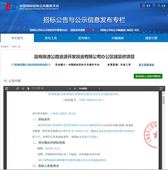The height and width of the screenshot is (170, 168).
Task: Open the PDF find search icon
Action: (17, 89)
